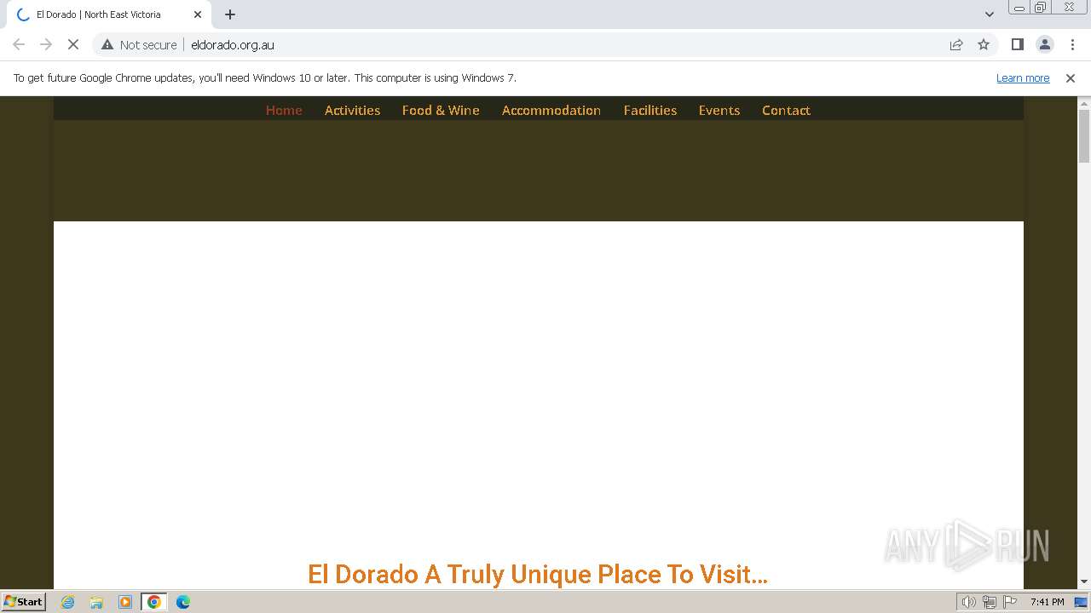Open Action Center flag icon
This screenshot has width=1091, height=613.
[x=1010, y=602]
